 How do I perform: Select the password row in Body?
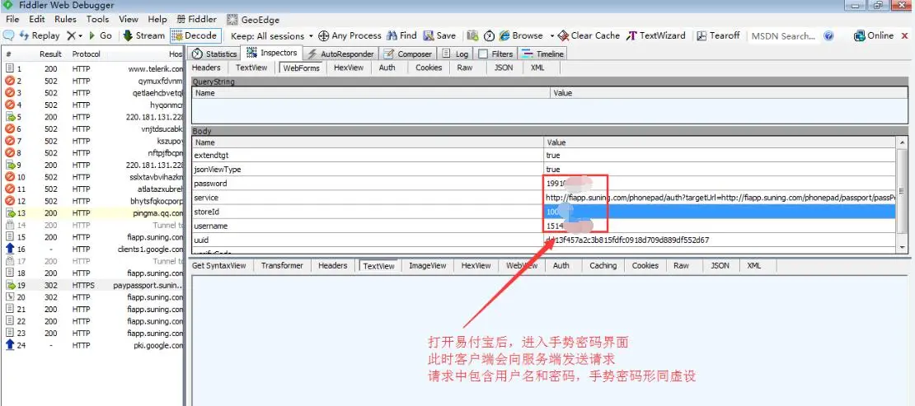[544, 184]
